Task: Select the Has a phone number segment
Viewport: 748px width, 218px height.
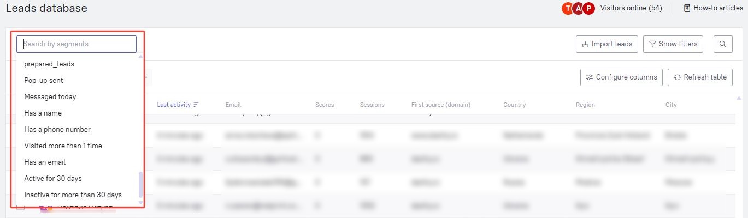Action: coord(57,129)
